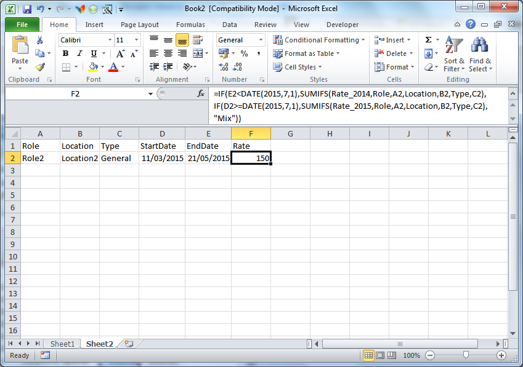Screen dimensions: 523x367
Task: Apply yellow Fill Color bucket
Action: click(x=93, y=67)
